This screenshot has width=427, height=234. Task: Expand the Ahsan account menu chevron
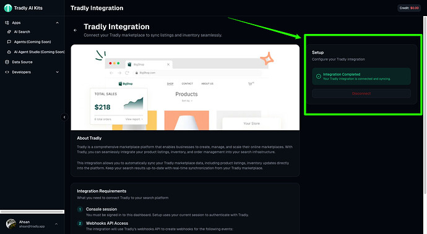(x=56, y=224)
